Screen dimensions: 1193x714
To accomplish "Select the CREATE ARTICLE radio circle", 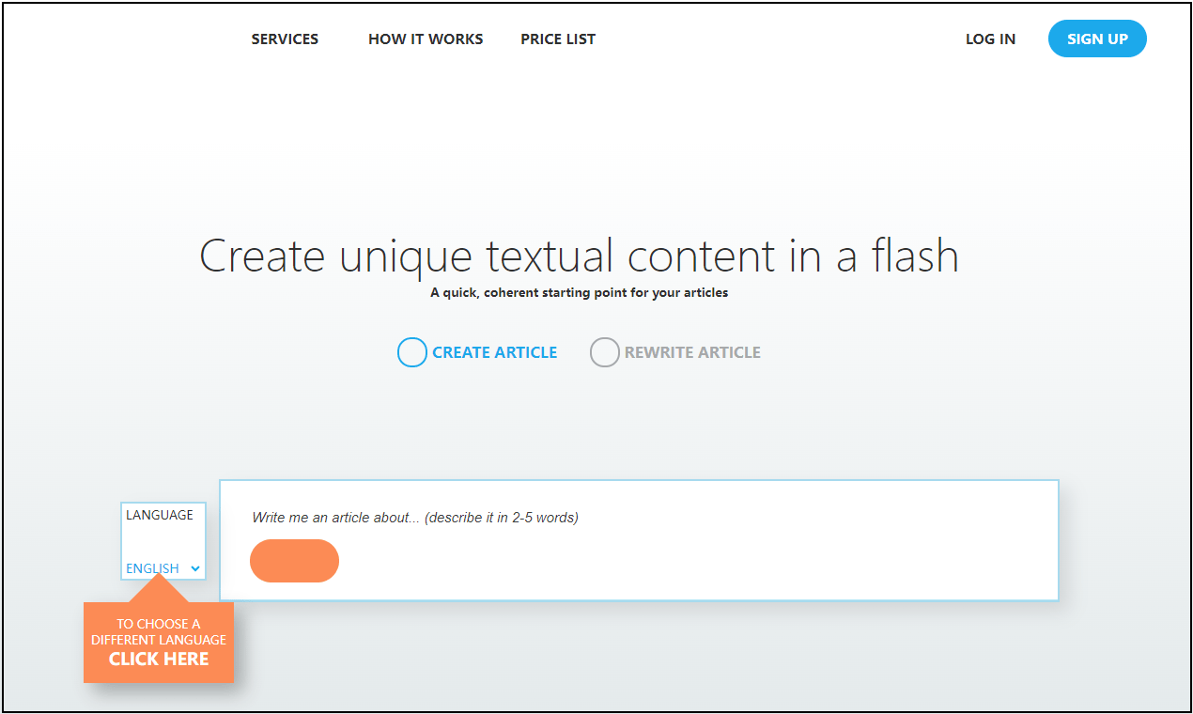I will coord(411,352).
